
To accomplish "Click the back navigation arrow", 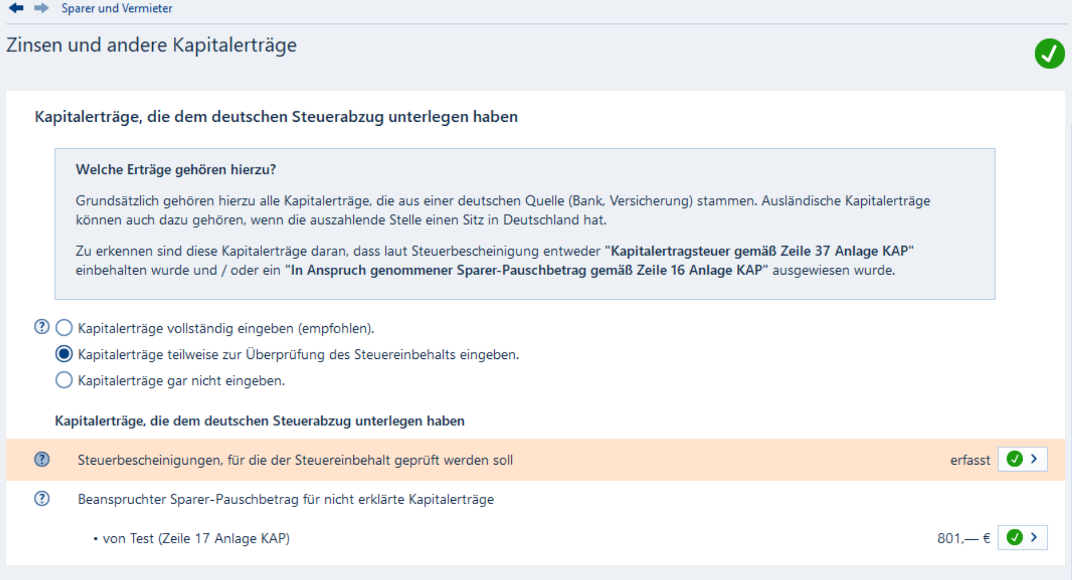I will tap(16, 8).
